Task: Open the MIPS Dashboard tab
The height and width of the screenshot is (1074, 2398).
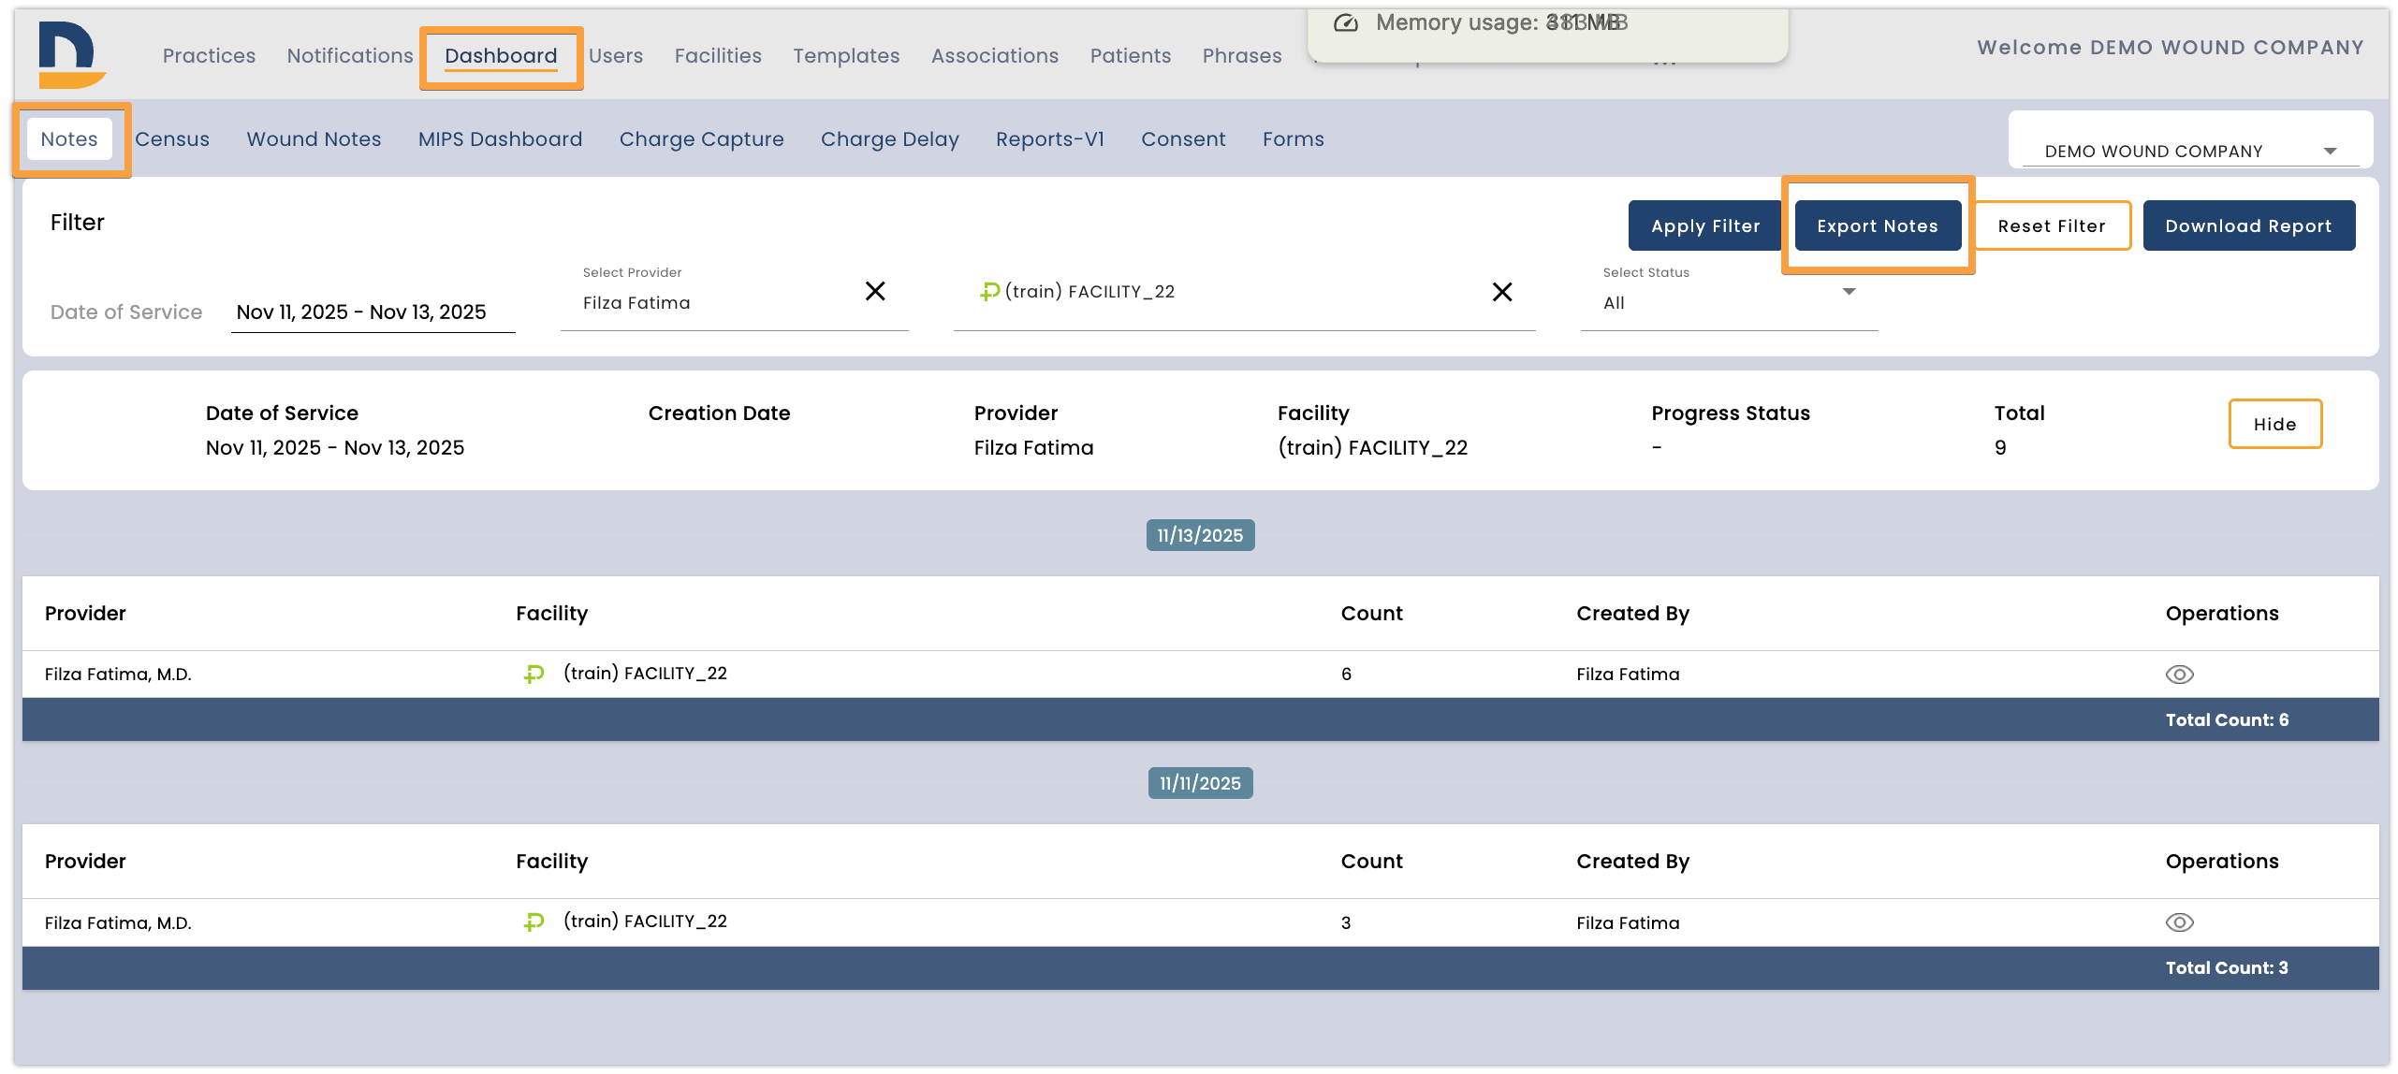Action: pyautogui.click(x=500, y=139)
